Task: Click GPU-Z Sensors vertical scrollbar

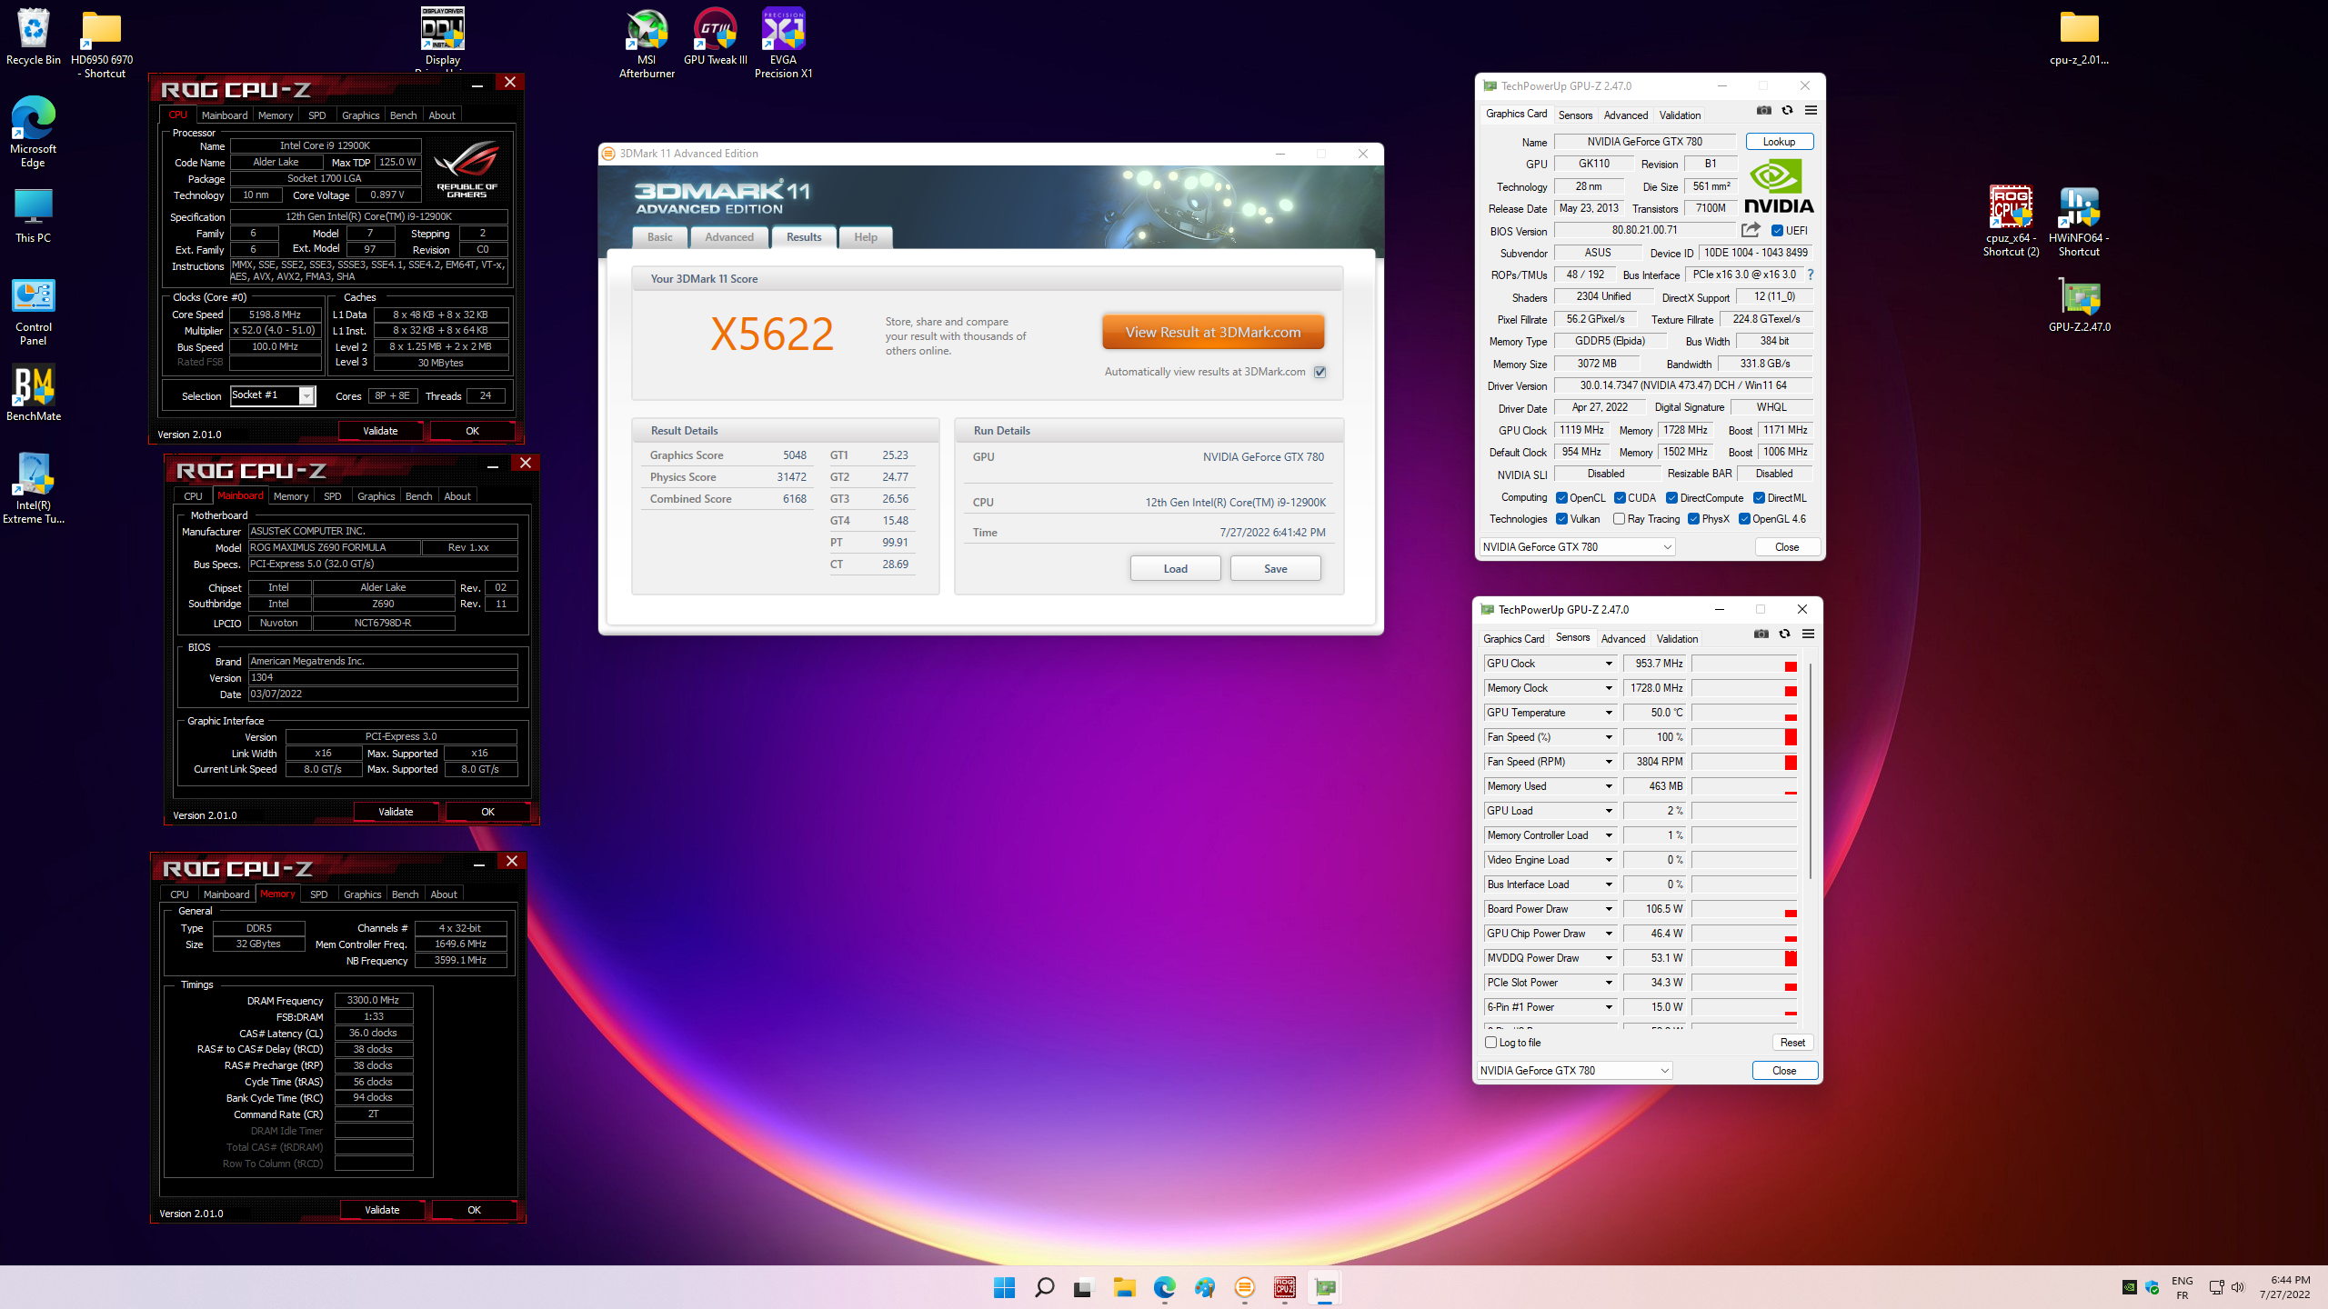Action: tap(1810, 773)
